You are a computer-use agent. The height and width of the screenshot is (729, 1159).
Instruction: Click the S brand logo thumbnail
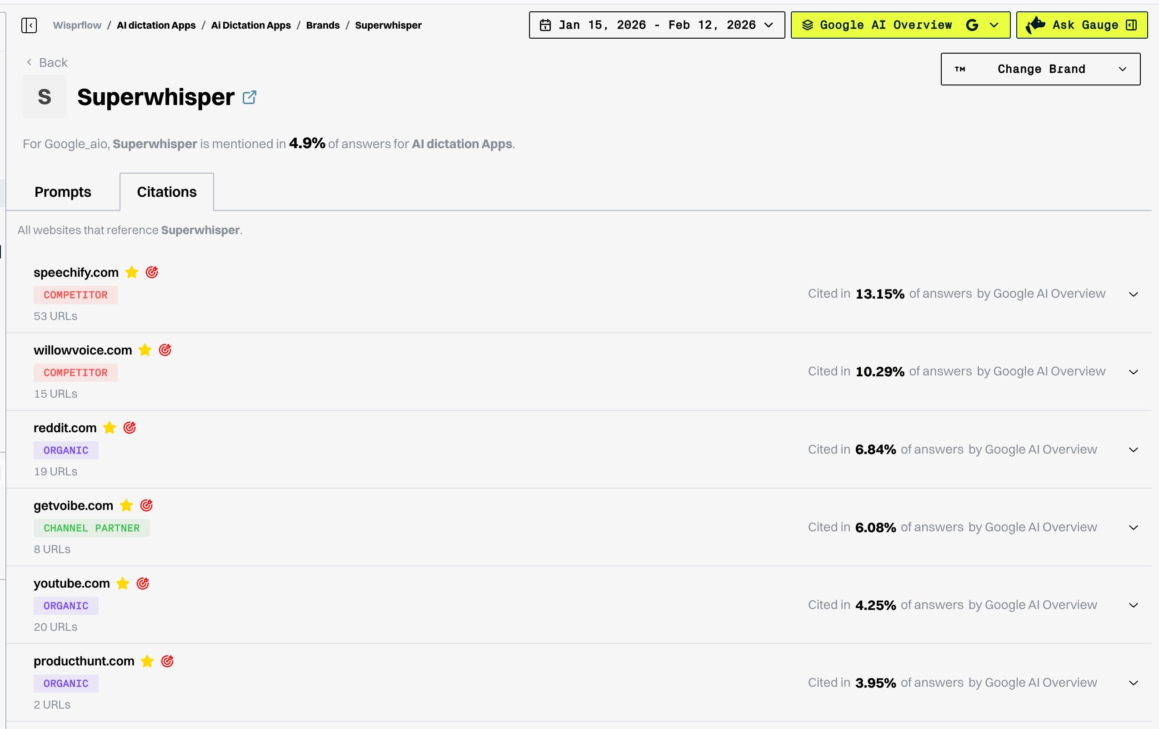point(44,97)
